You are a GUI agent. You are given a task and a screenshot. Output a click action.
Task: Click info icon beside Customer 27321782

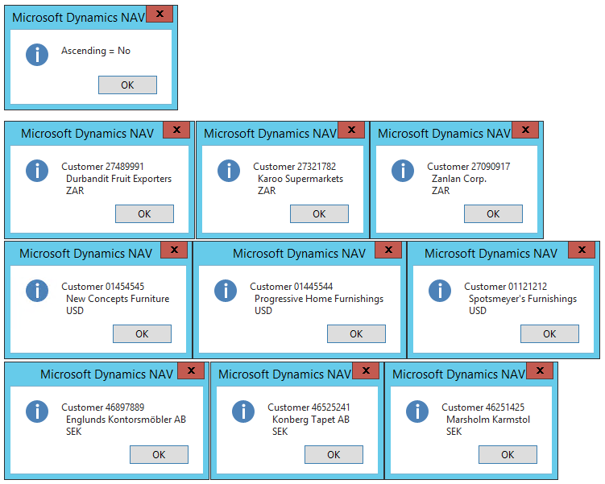pos(229,171)
